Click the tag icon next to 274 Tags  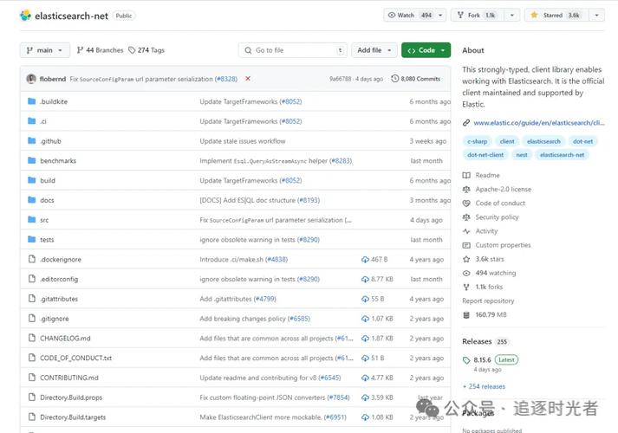(132, 50)
